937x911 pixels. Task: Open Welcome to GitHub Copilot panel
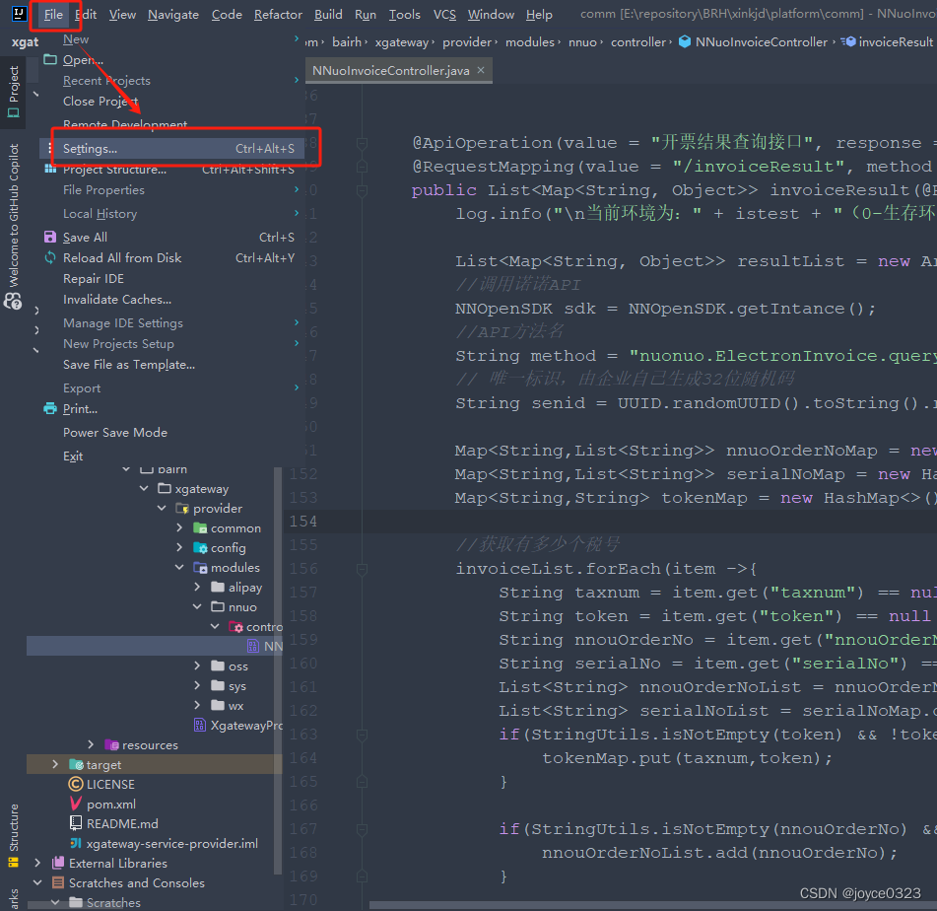coord(13,226)
